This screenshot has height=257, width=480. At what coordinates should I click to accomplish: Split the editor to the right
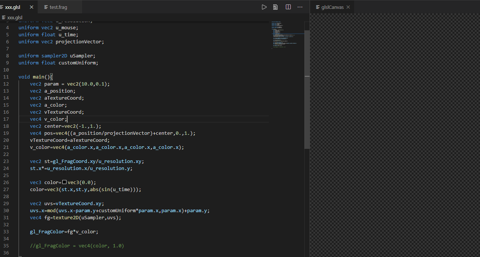click(288, 7)
